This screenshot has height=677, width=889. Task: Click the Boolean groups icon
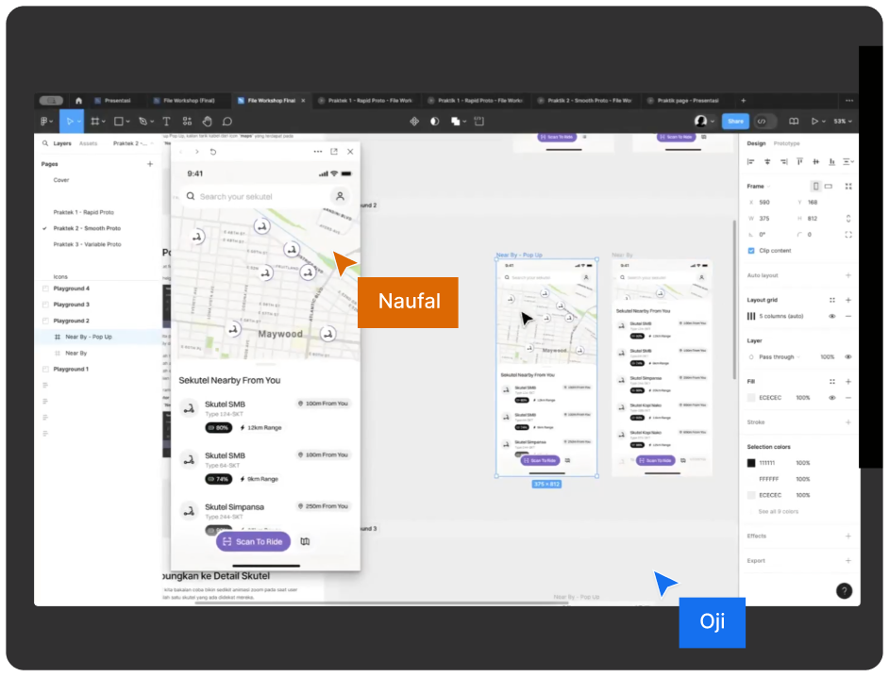(x=455, y=122)
